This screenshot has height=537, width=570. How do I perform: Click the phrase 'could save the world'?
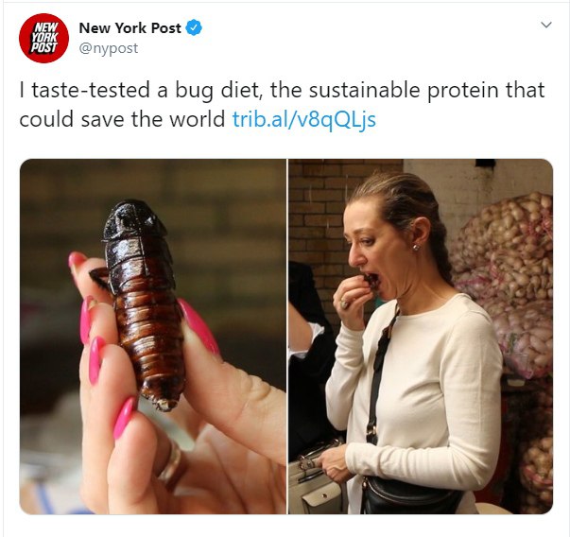tap(122, 119)
